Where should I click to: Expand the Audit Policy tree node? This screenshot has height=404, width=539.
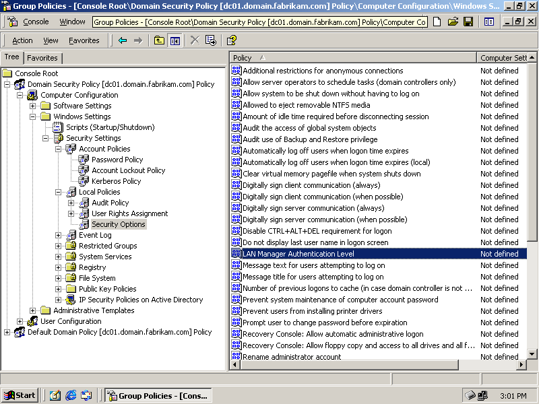[x=71, y=203]
